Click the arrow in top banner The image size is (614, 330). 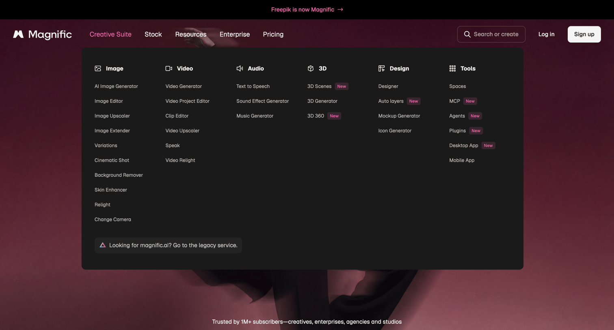[x=340, y=10]
